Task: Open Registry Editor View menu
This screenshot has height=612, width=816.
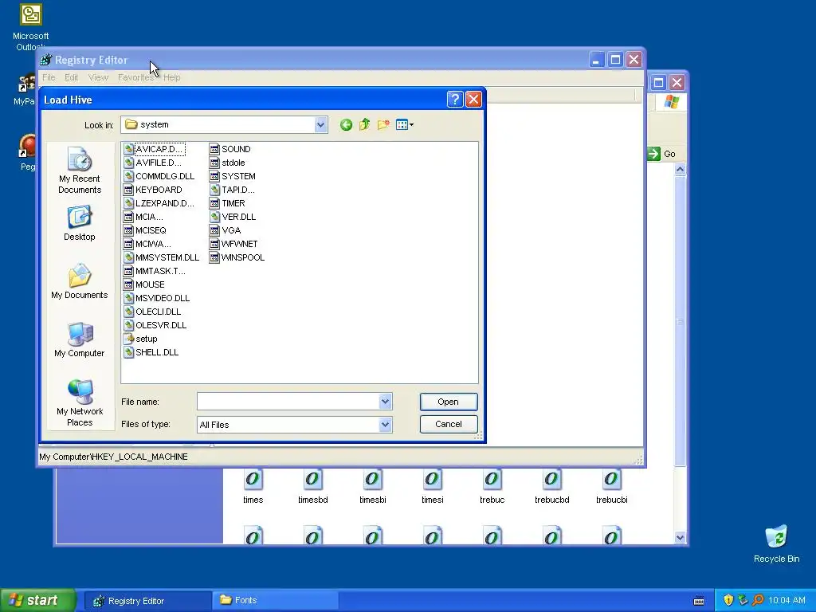Action: coord(98,77)
